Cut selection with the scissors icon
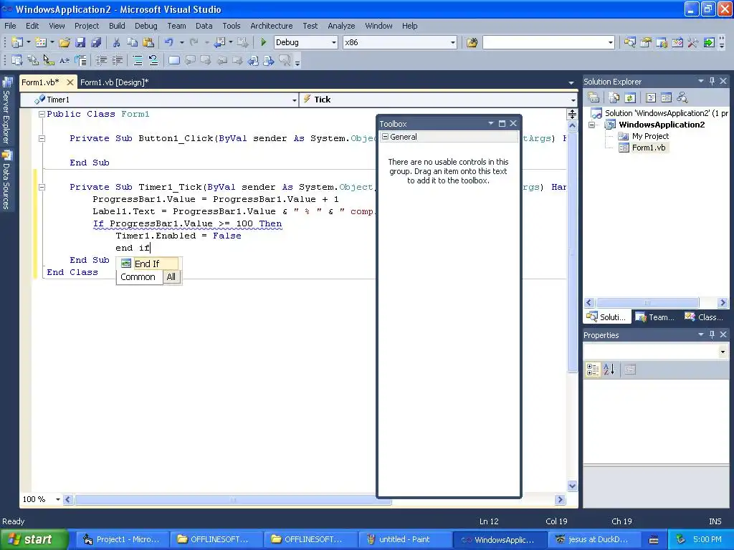Screen dimensions: 734x550 coord(117,42)
